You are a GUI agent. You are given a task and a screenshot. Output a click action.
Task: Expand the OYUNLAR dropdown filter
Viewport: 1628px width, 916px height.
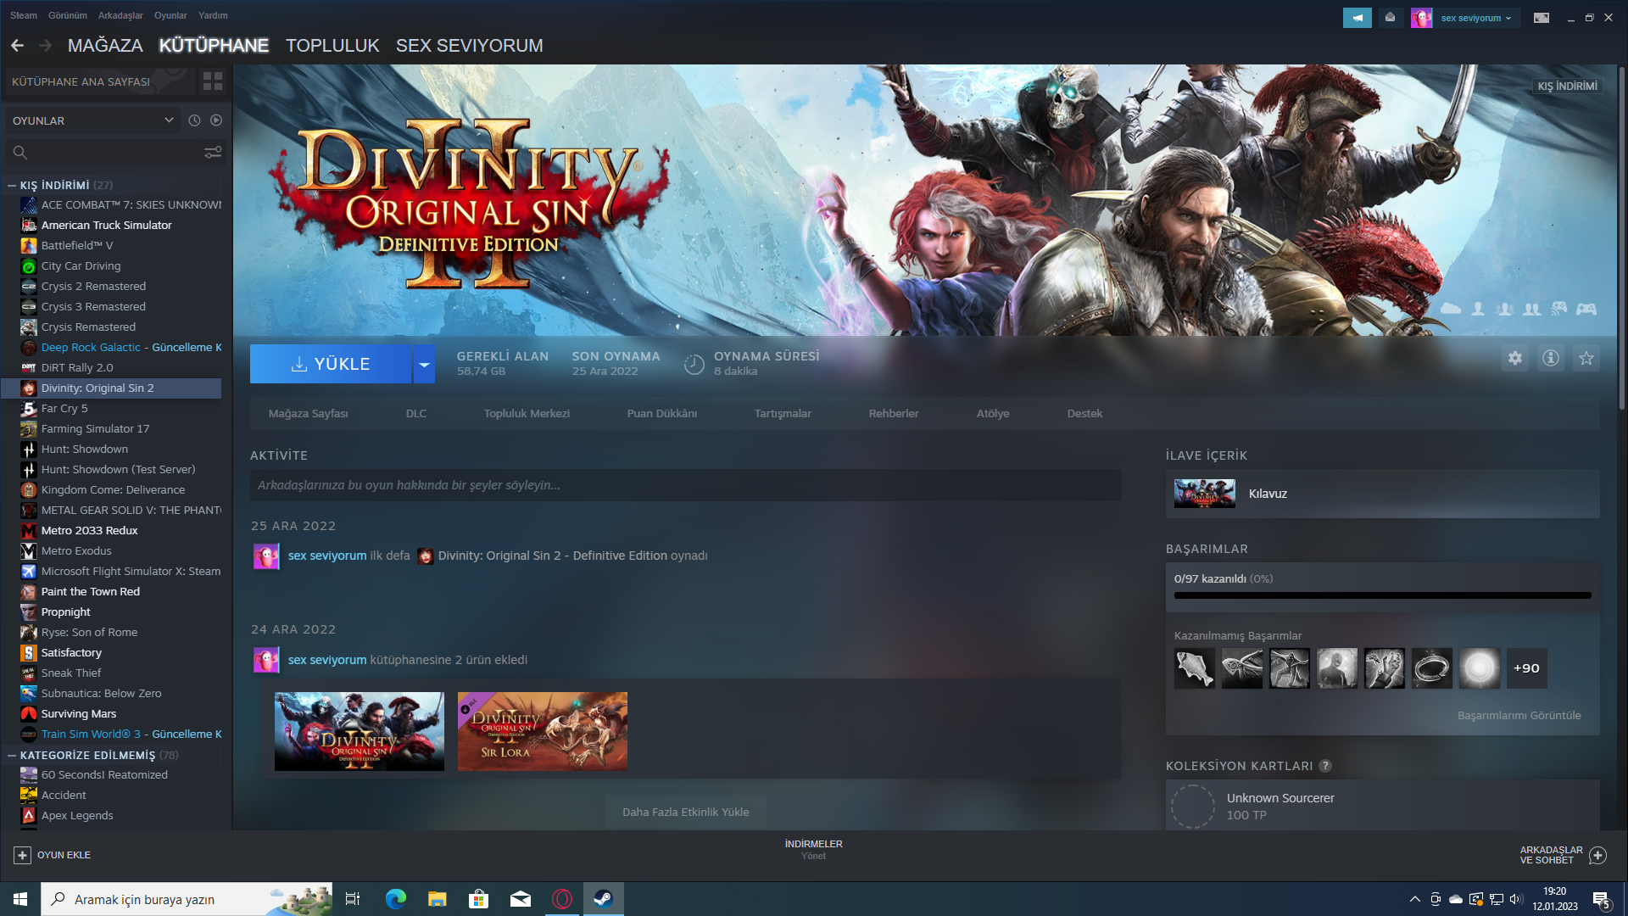168,120
